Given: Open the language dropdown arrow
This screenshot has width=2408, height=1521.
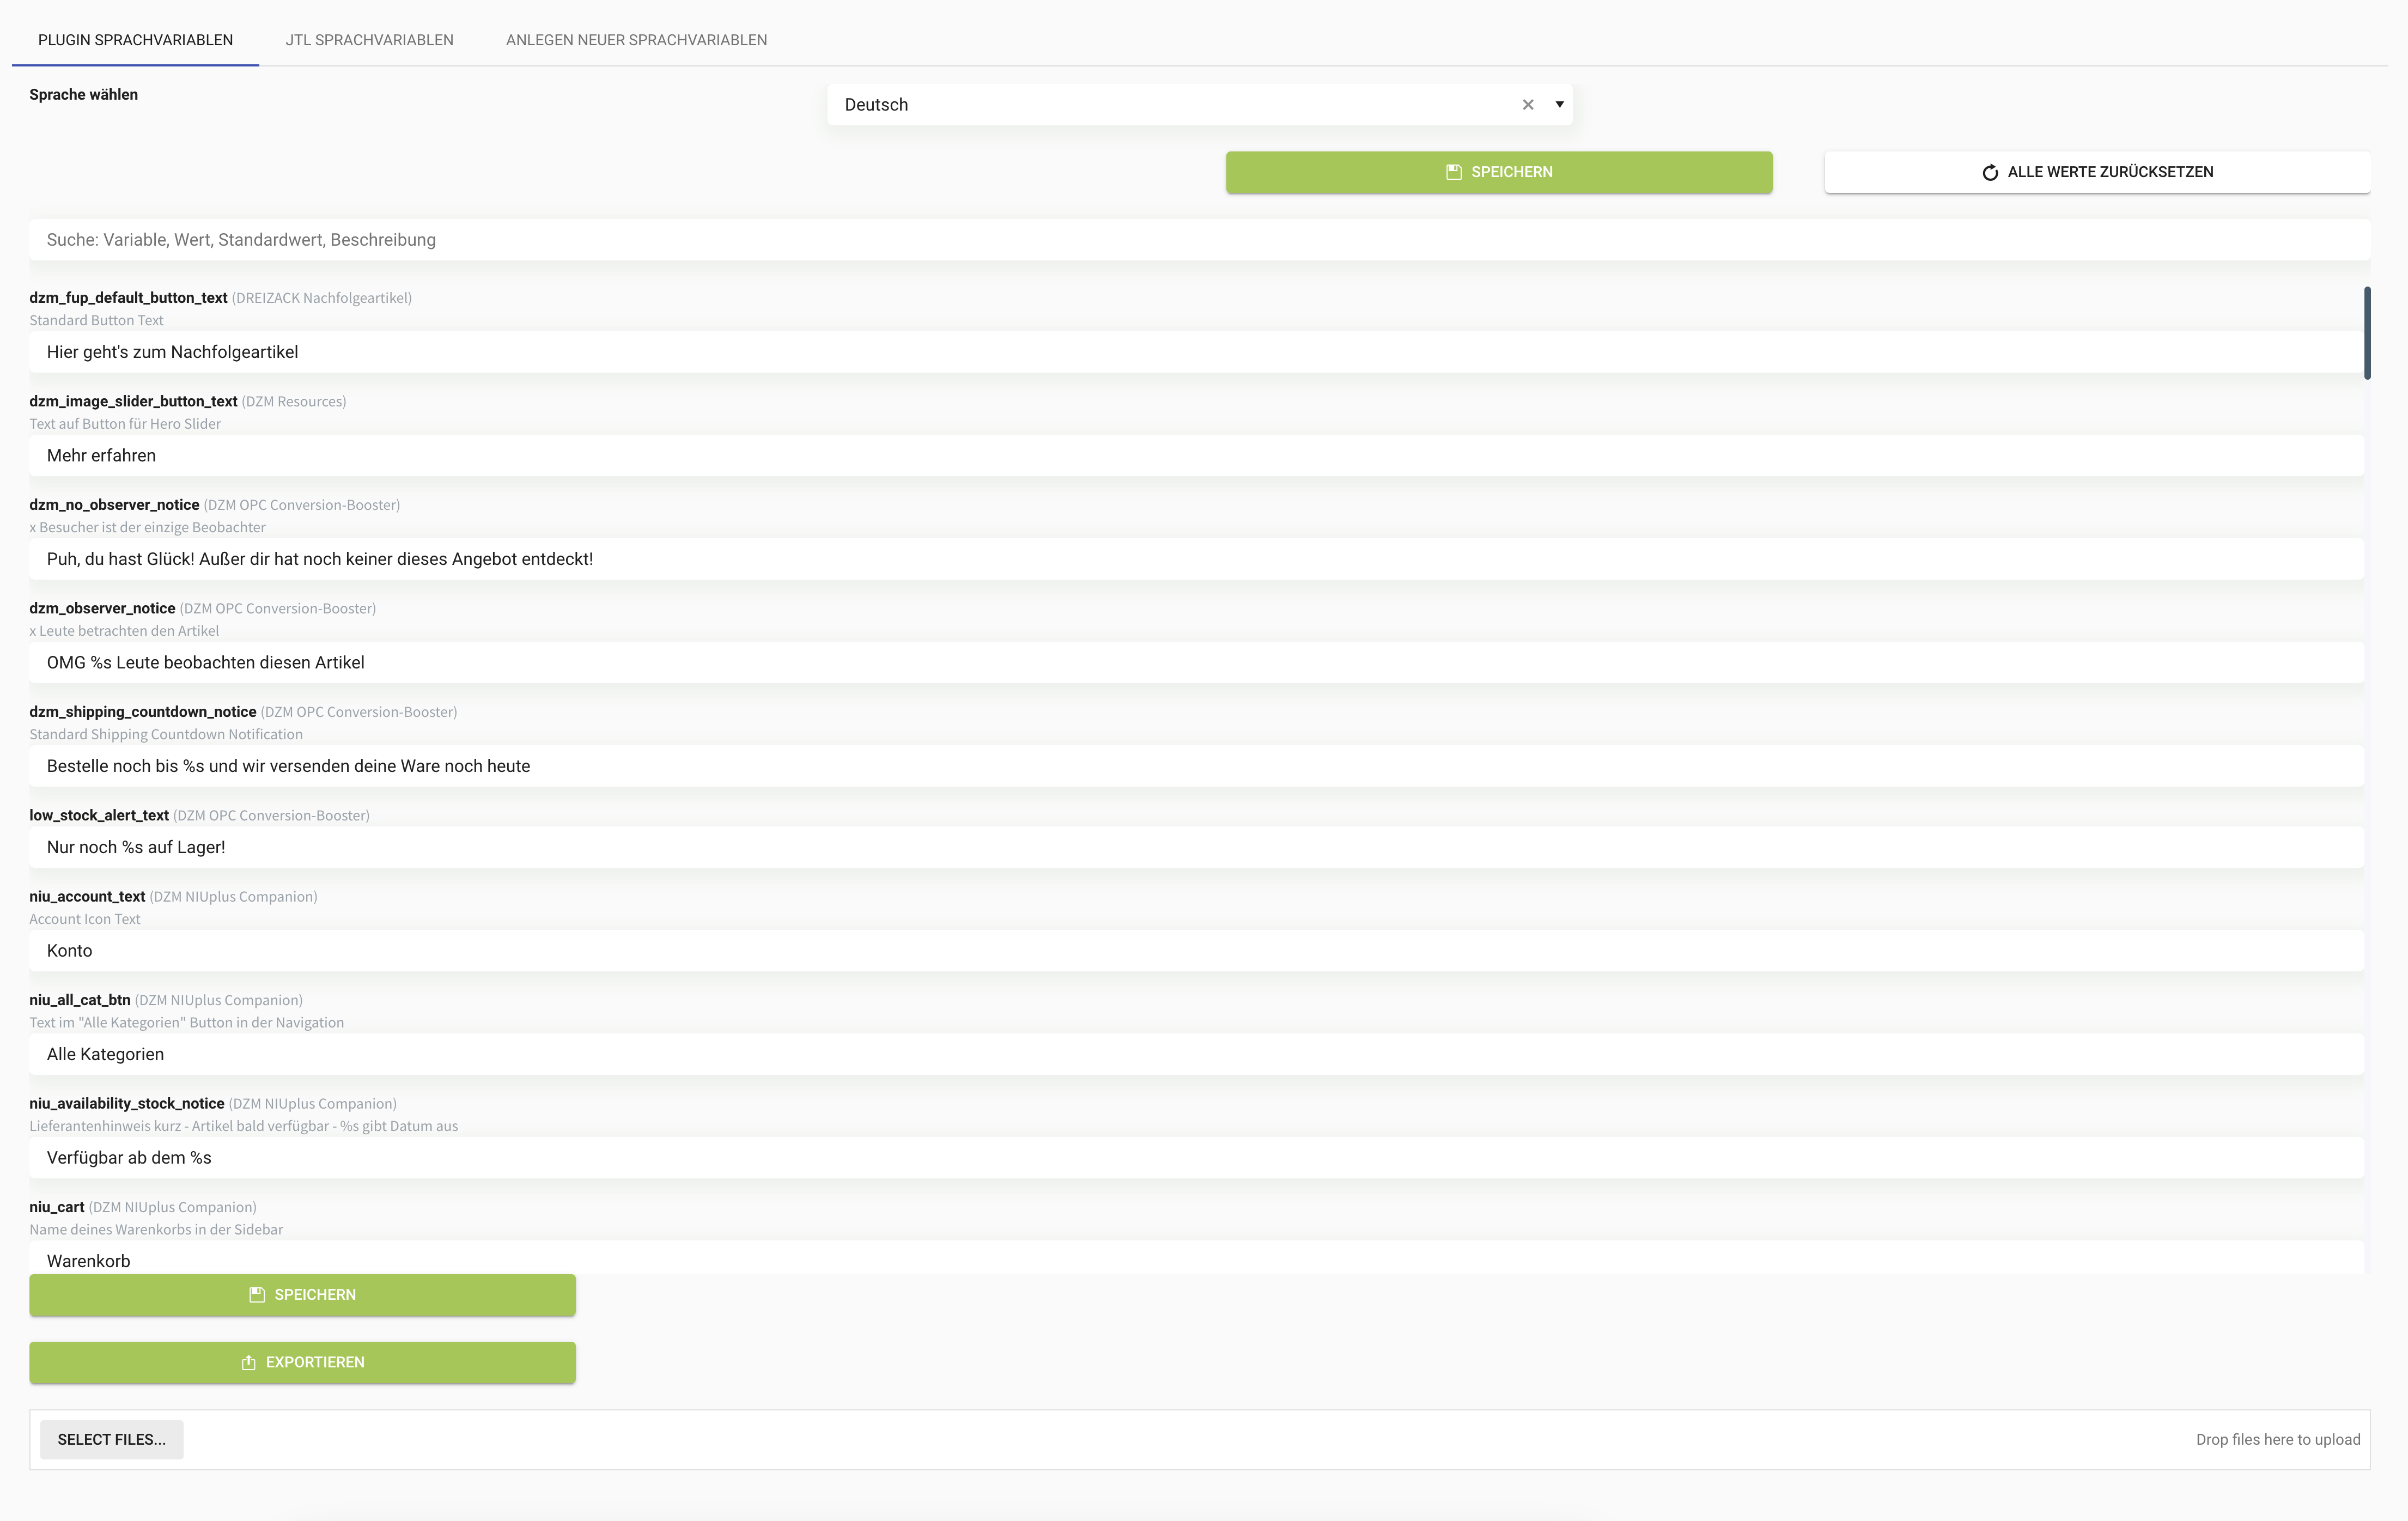Looking at the screenshot, I should (x=1559, y=105).
